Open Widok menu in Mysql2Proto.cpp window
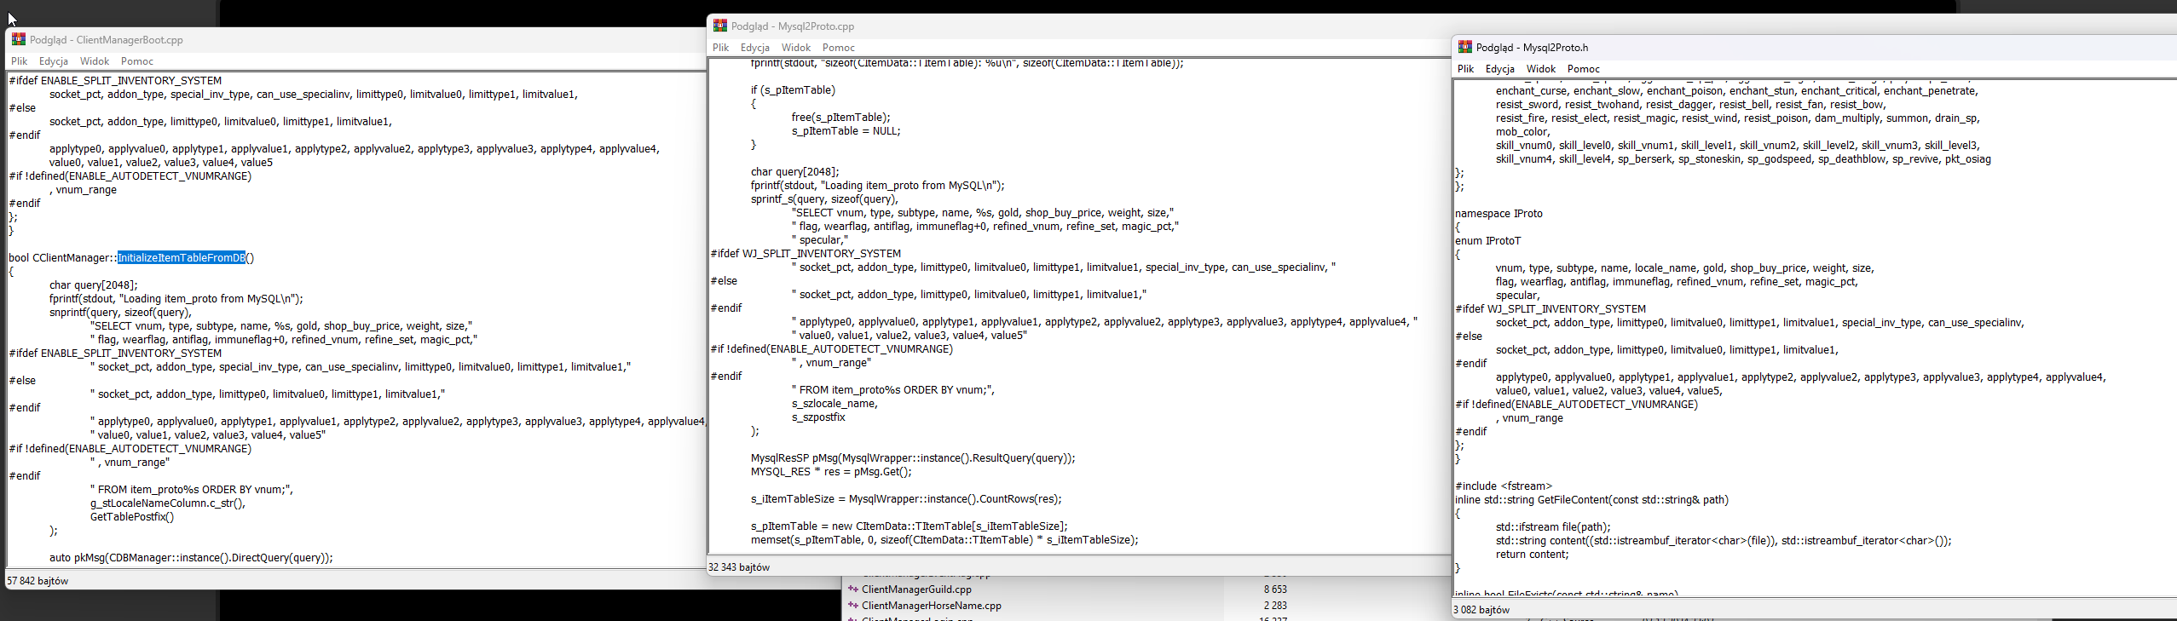 coord(796,48)
